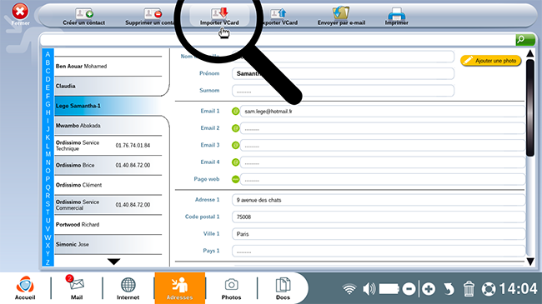Image resolution: width=542 pixels, height=304 pixels.
Task: Create a new contact with Créer un contact
Action: (84, 17)
